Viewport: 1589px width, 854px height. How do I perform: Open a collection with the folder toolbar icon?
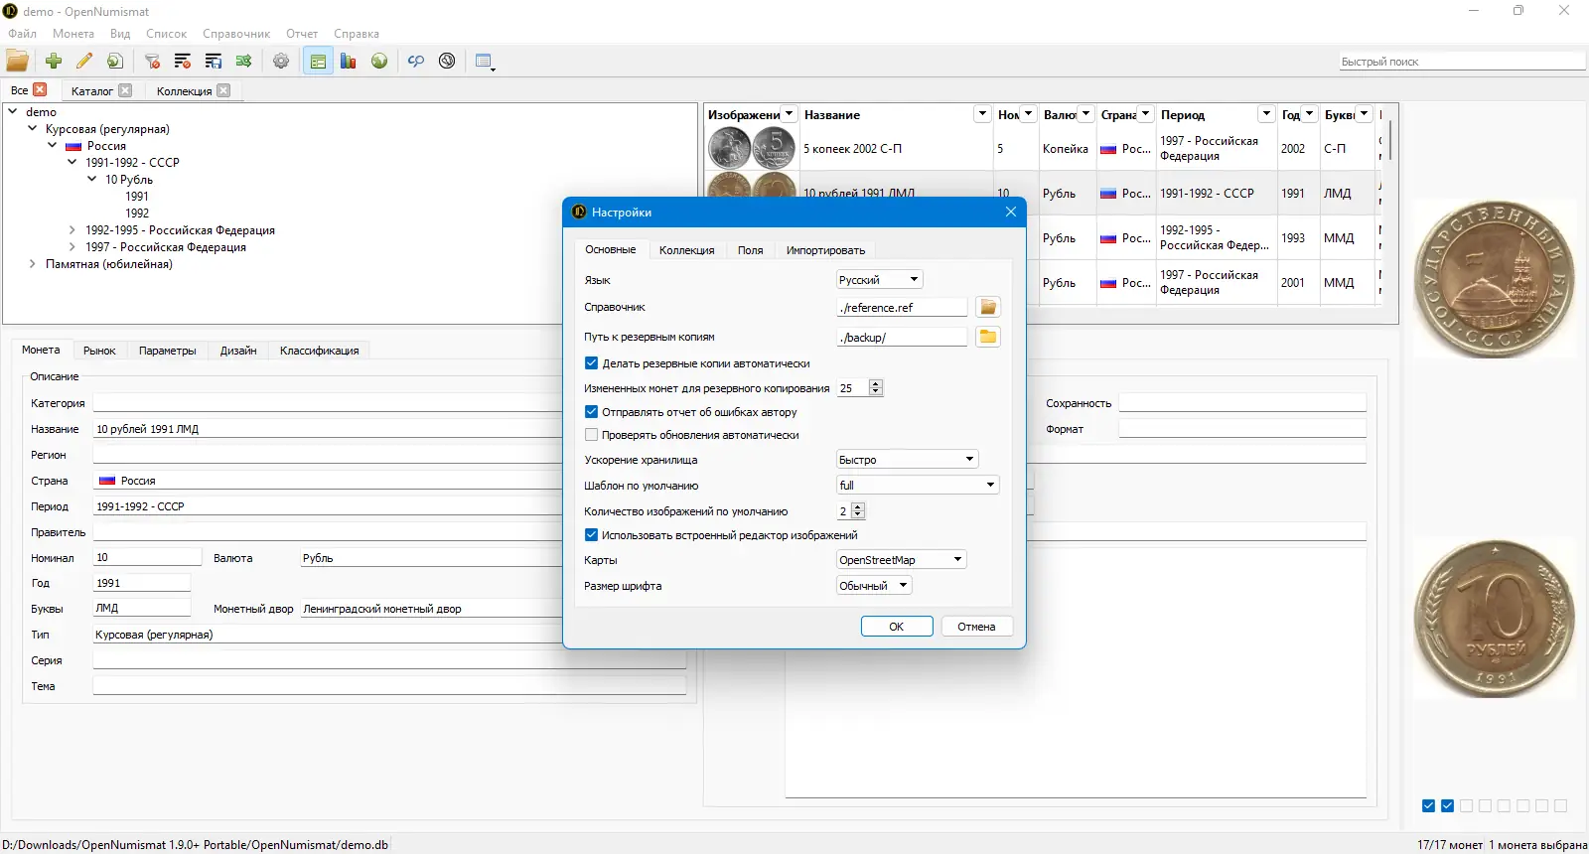[x=18, y=62]
